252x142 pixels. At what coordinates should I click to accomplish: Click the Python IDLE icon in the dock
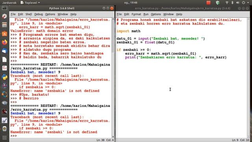[4, 77]
